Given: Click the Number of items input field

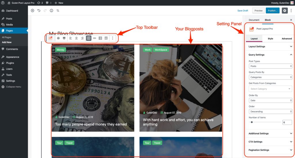Looking at the screenshot, I should [x=287, y=122].
